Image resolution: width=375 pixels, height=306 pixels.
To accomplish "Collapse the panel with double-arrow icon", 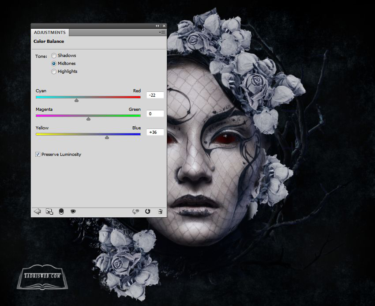I will pos(157,26).
